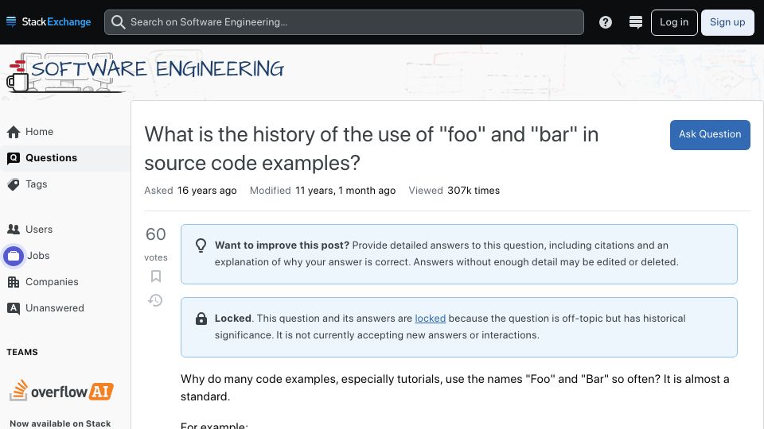Viewport: 764px width, 429px height.
Task: Click the Ask Question button
Action: click(710, 135)
